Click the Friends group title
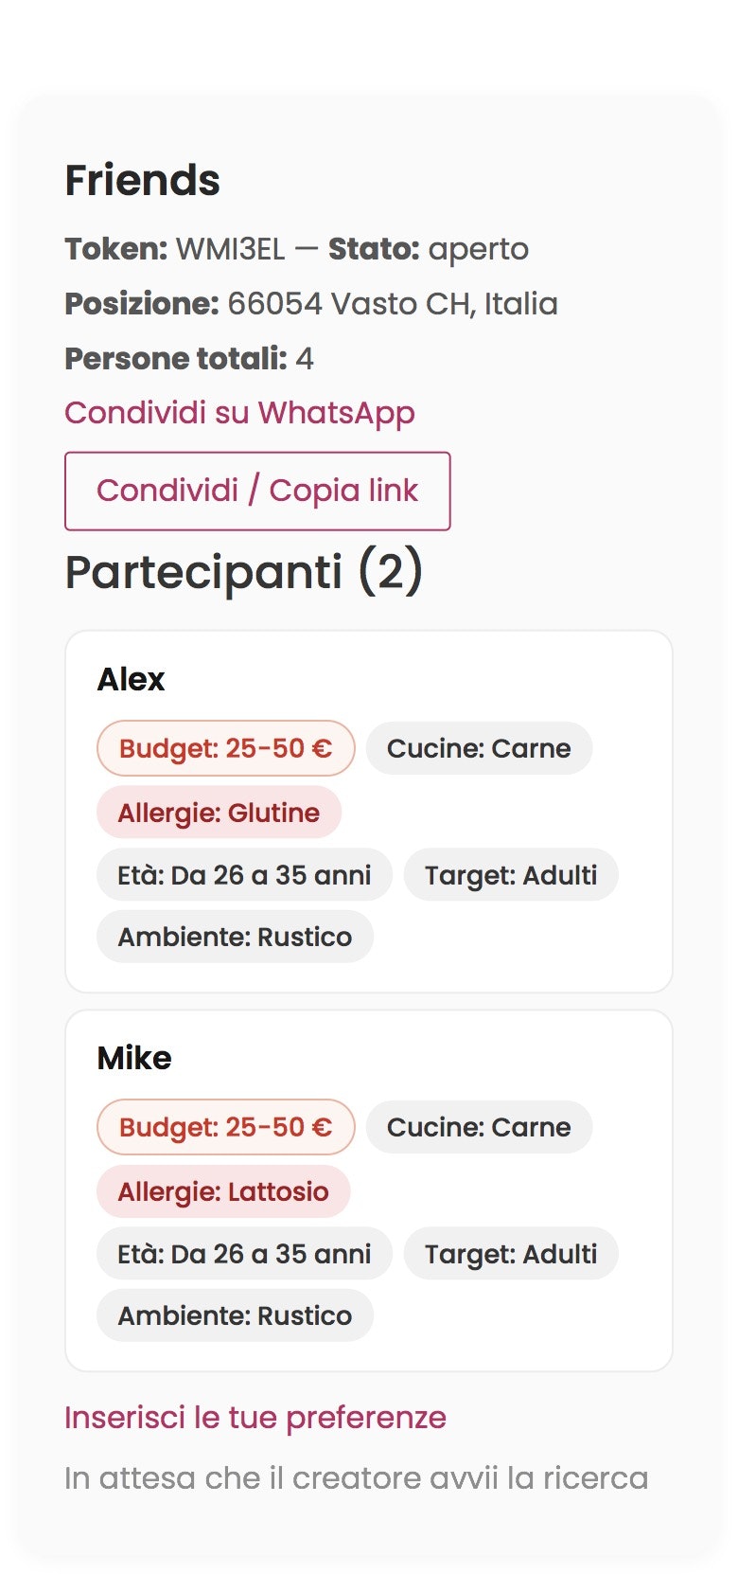 pos(142,180)
